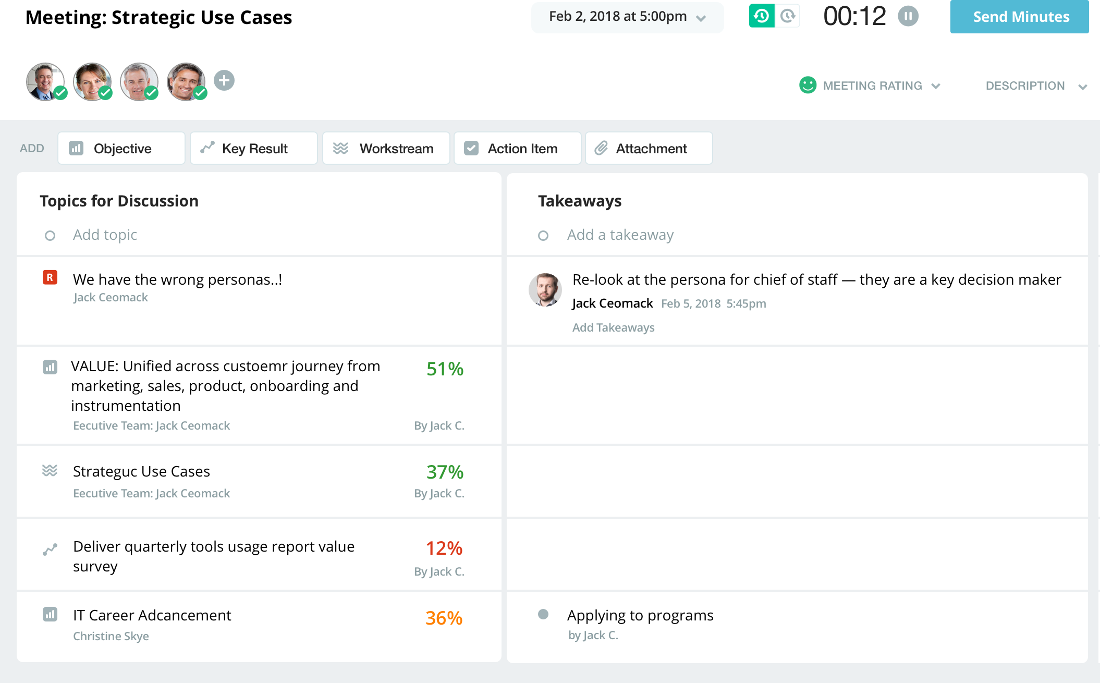This screenshot has width=1100, height=683.
Task: Switch the timer to countdown mode
Action: click(x=787, y=16)
